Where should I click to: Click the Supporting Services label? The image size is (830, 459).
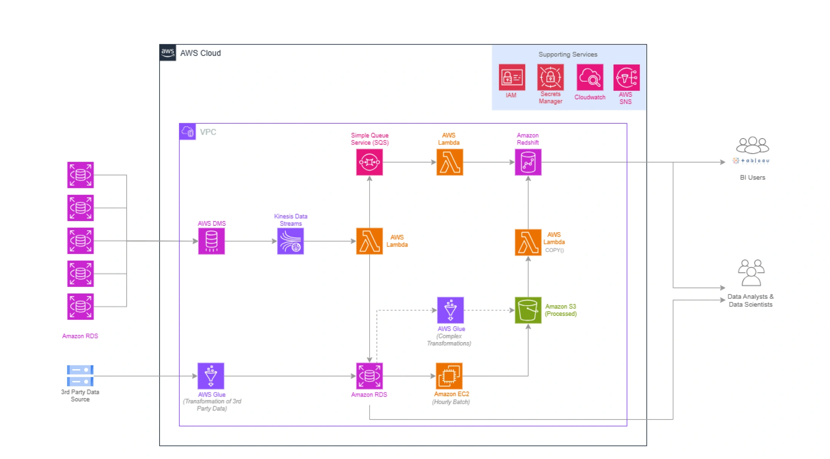(x=567, y=54)
